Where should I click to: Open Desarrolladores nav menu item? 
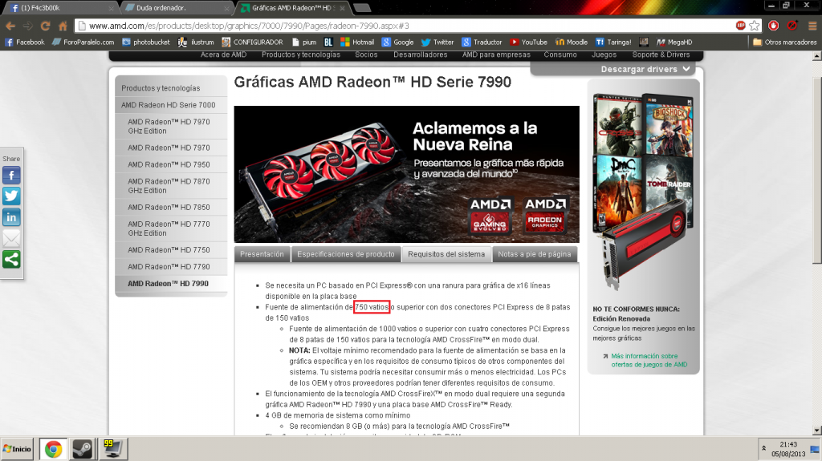pyautogui.click(x=421, y=55)
